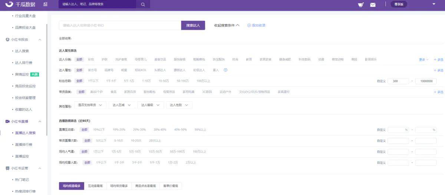Click the help question mark icon after 素人
Screen dimensions: 445x195
click(225, 70)
